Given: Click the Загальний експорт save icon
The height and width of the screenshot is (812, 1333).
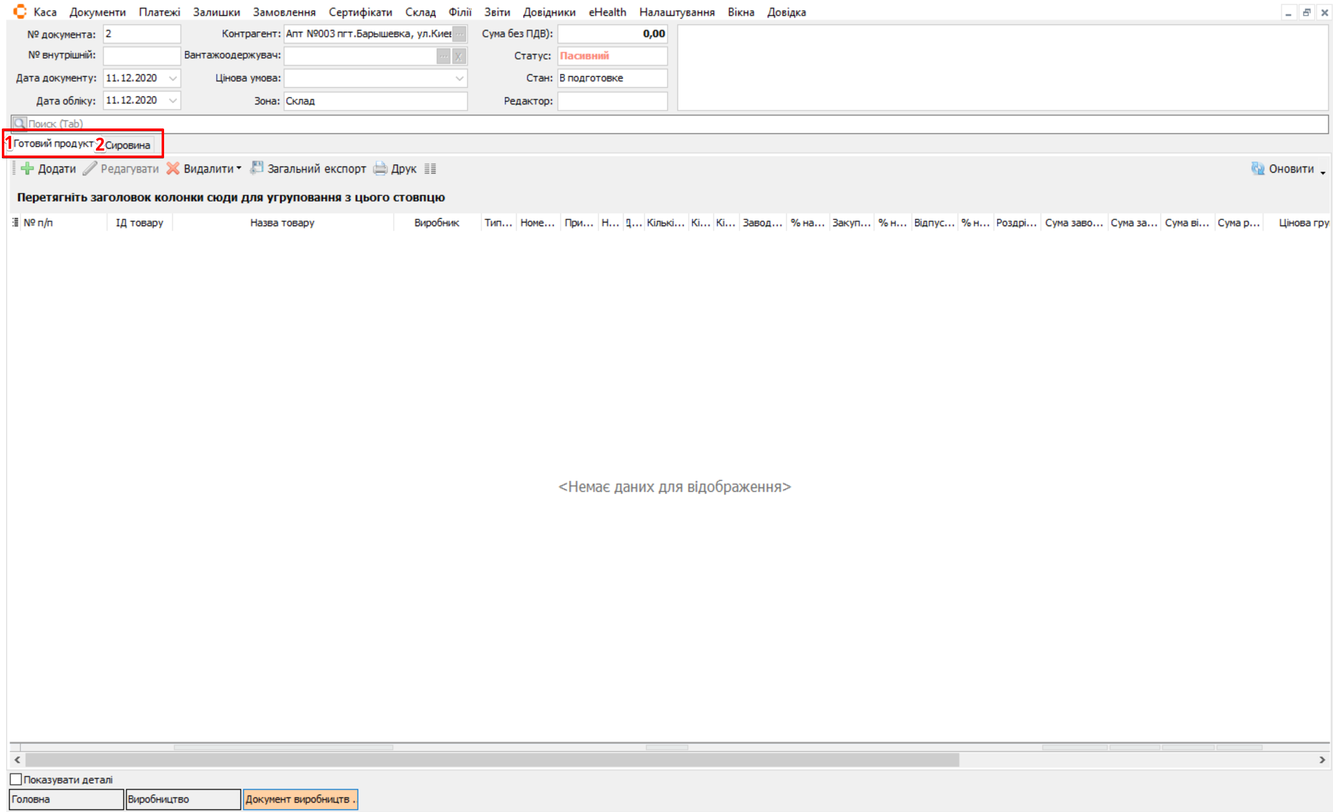Looking at the screenshot, I should 257,168.
